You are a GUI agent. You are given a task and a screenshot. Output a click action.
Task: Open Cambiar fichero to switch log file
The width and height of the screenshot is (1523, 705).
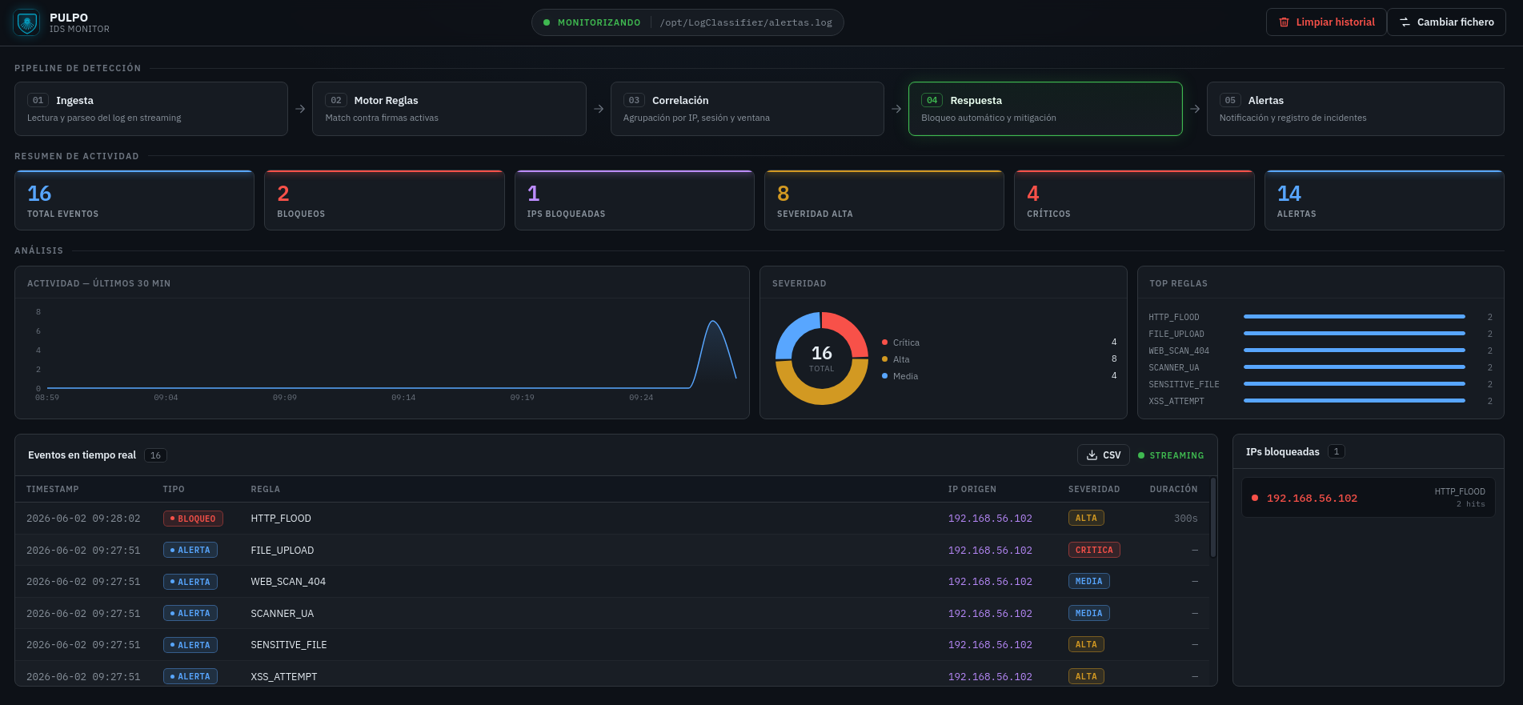point(1447,22)
